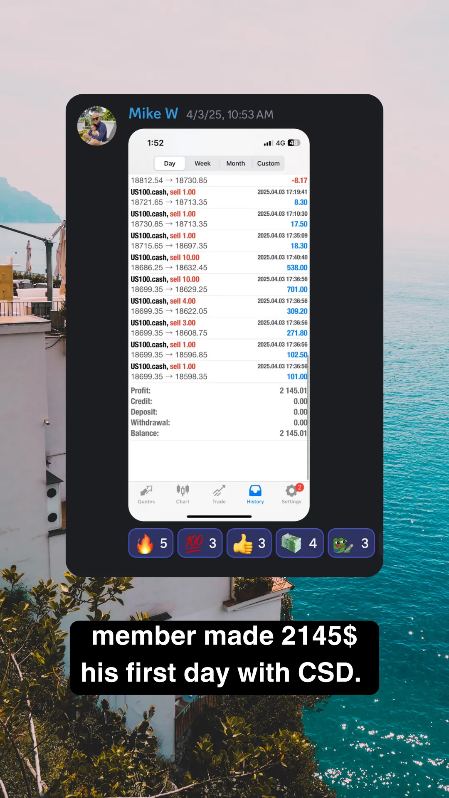Viewport: 449px width, 798px height.
Task: Select the sell 3.00 trade row
Action: pos(219,328)
